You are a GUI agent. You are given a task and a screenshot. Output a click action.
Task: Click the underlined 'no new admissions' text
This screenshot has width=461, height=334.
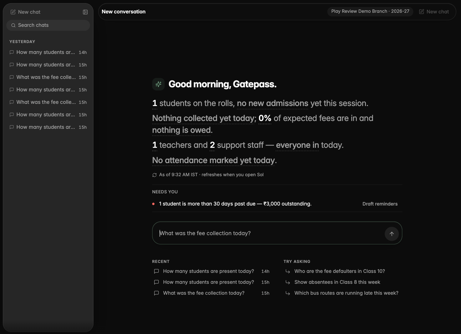(x=273, y=103)
